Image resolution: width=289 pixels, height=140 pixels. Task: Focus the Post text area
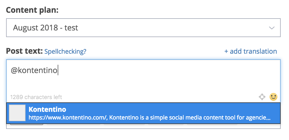pos(143,81)
